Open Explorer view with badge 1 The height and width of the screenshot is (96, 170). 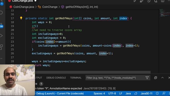point(1,3)
